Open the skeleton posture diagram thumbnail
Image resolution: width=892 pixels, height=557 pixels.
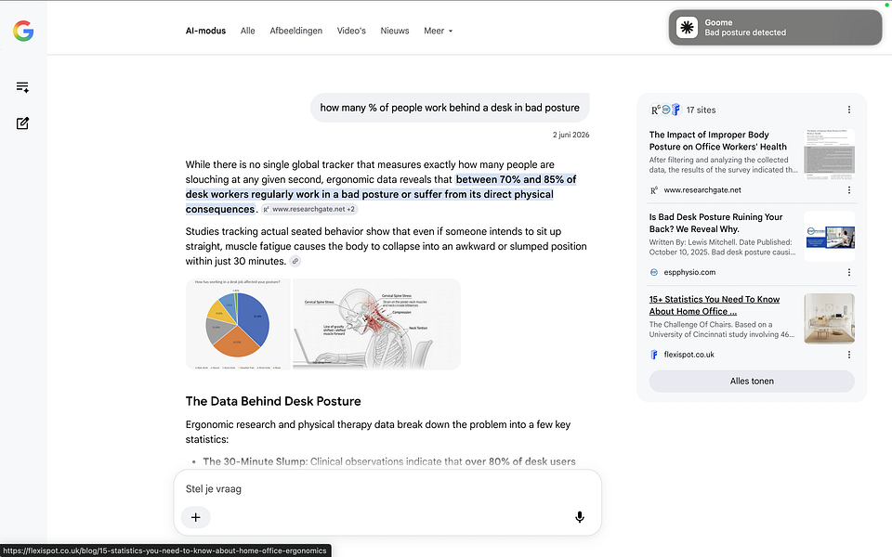376,324
